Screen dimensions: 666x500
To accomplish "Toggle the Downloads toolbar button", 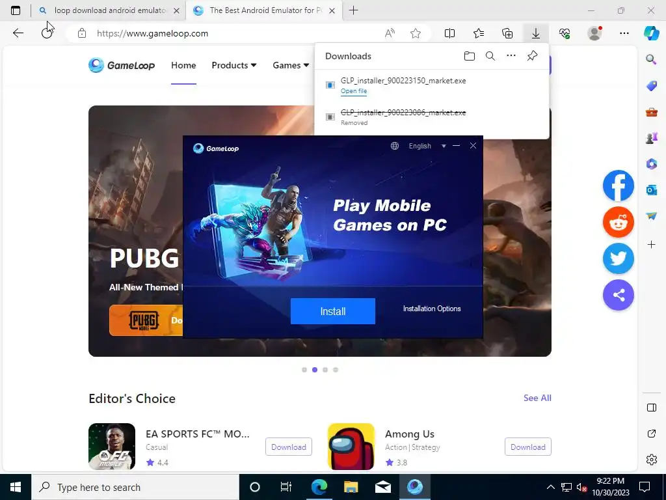I will (536, 33).
